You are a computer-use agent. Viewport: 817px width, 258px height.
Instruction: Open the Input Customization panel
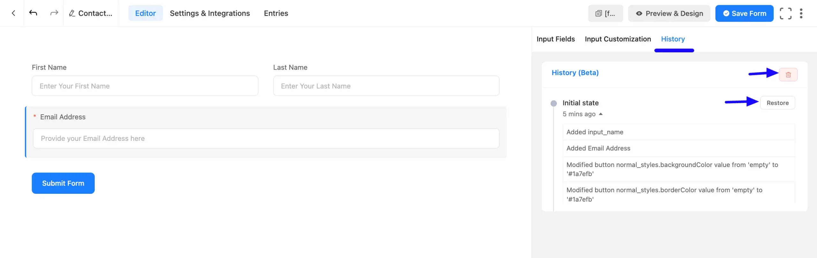tap(618, 39)
